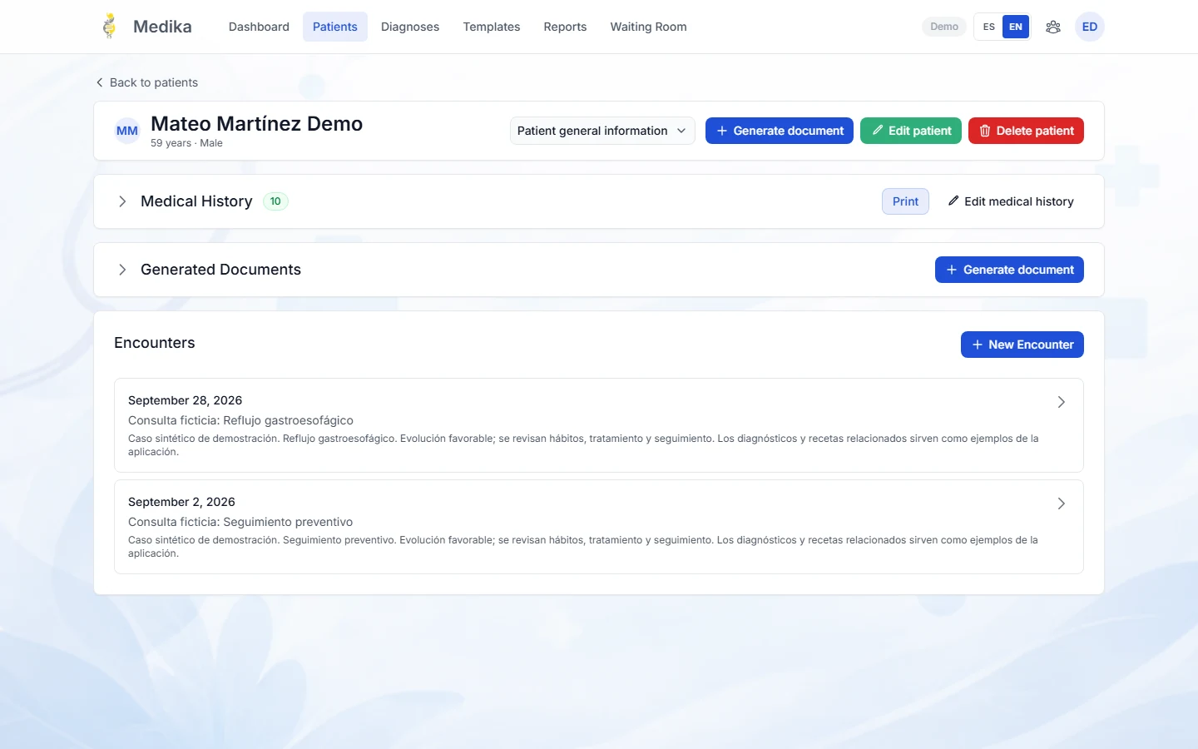The height and width of the screenshot is (749, 1198).
Task: Click the pencil icon on Edit medical history
Action: (x=953, y=201)
